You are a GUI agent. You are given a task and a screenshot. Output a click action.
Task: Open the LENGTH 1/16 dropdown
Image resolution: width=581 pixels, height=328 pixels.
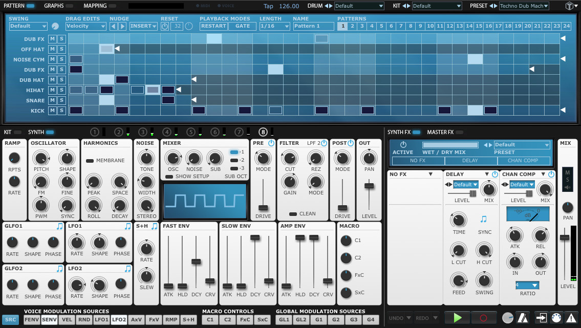[x=274, y=26]
